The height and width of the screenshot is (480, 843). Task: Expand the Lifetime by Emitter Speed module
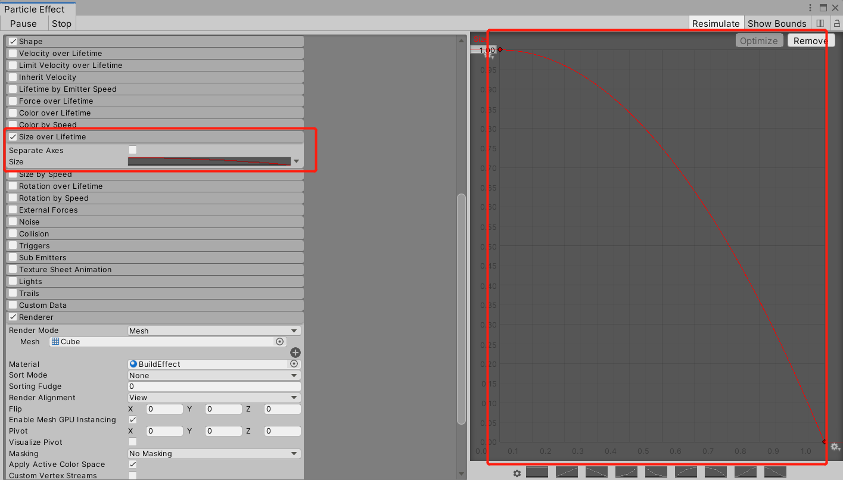tap(155, 89)
